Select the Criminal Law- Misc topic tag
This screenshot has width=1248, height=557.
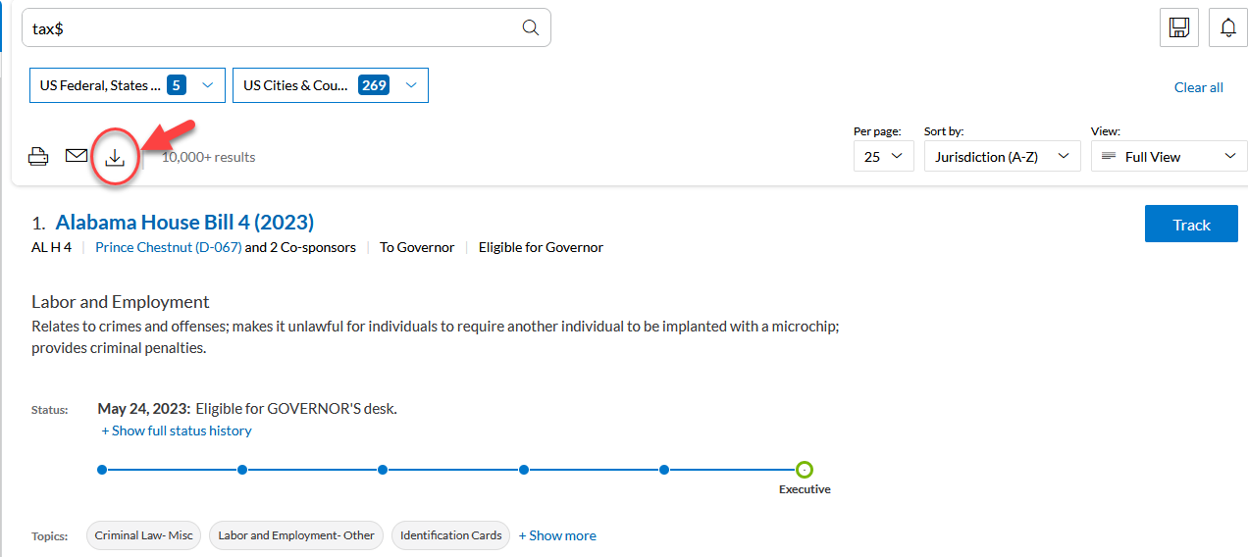click(x=144, y=535)
